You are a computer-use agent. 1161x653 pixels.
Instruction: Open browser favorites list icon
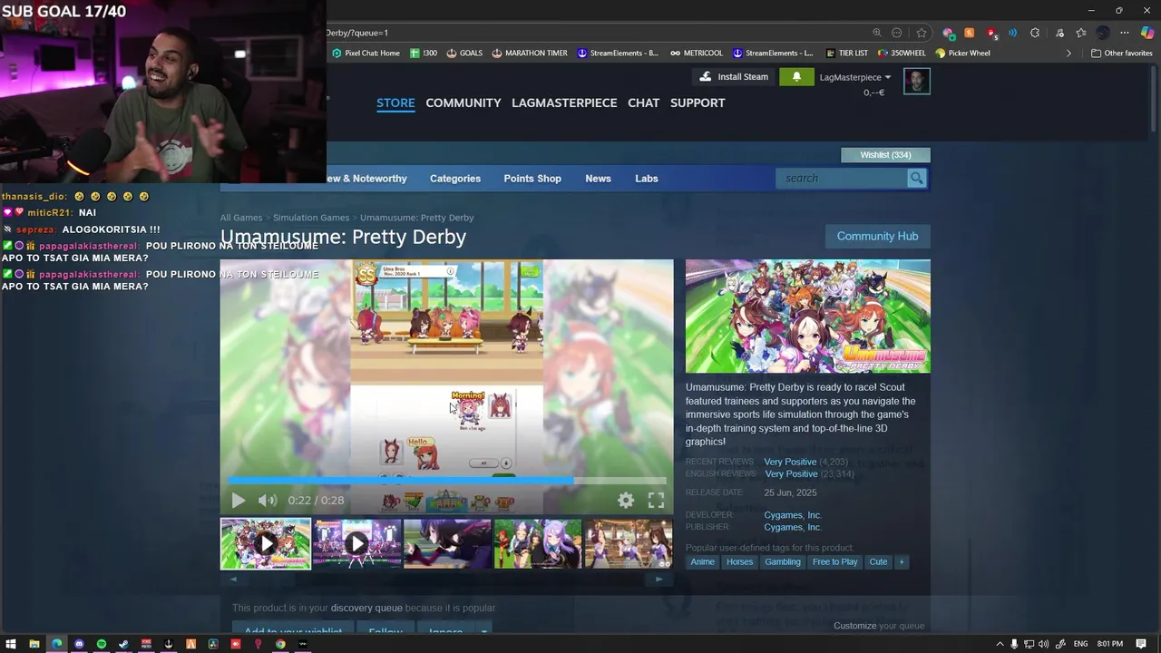(x=1080, y=33)
